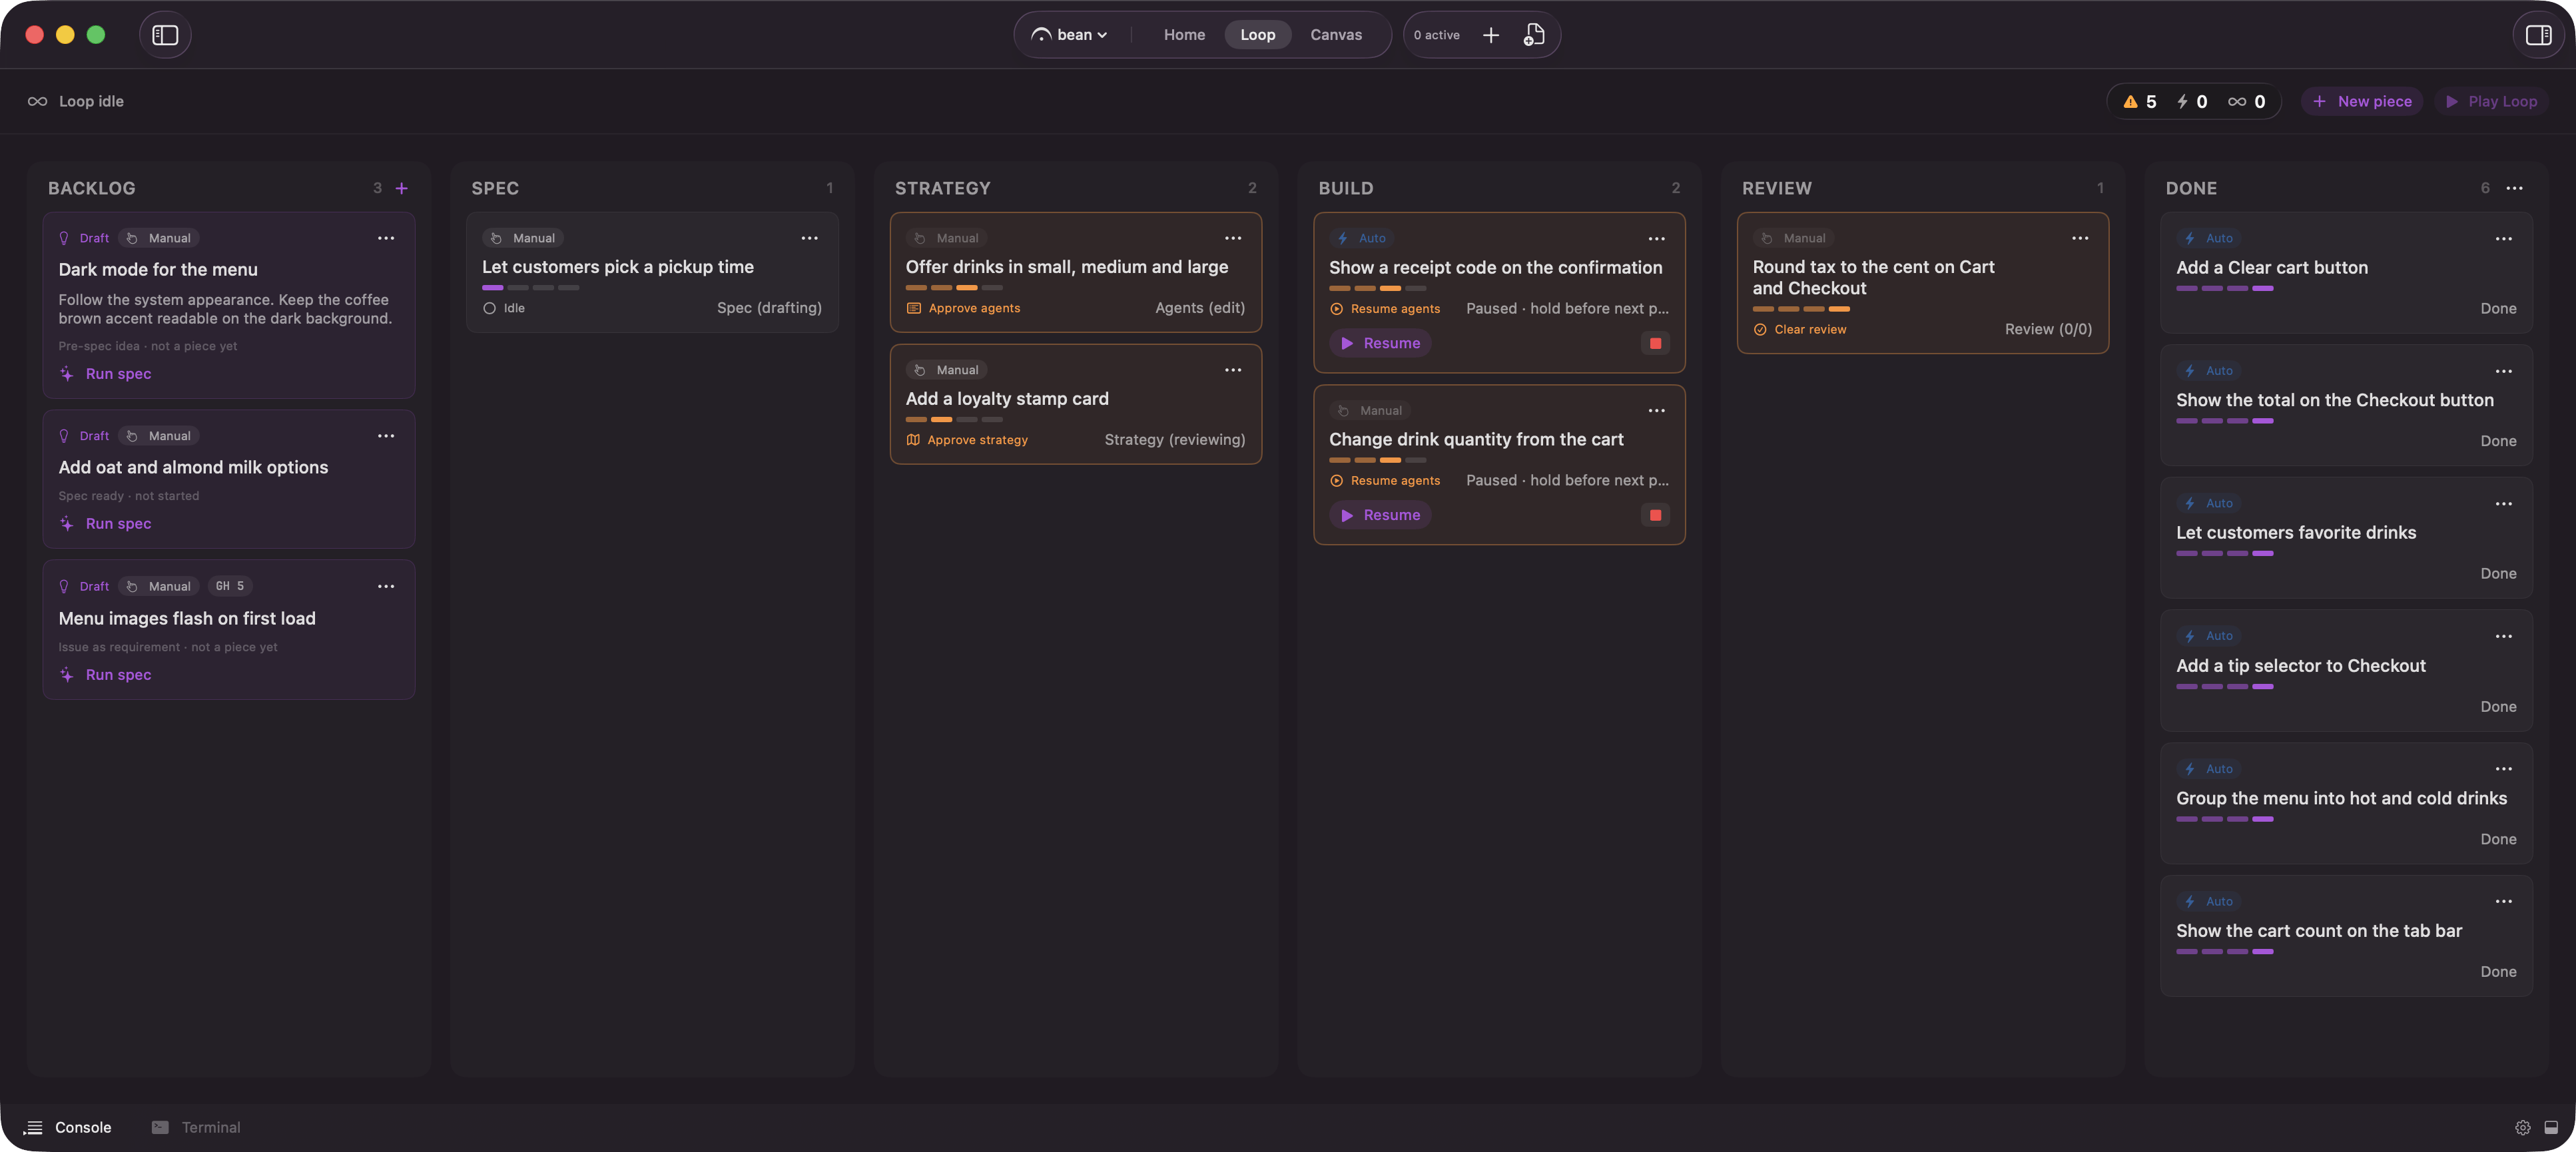This screenshot has width=2576, height=1152.
Task: Toggle the left sidebar panel
Action: pyautogui.click(x=165, y=35)
